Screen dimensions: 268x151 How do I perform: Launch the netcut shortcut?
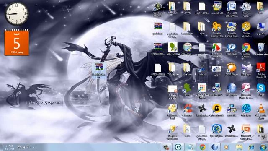point(202,70)
